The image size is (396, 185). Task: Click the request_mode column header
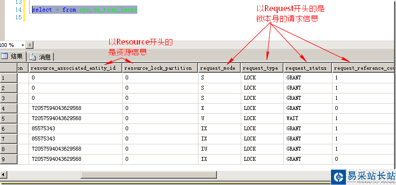tap(219, 68)
